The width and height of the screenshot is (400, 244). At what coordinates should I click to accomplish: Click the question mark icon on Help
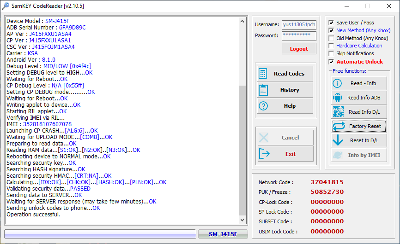263,106
